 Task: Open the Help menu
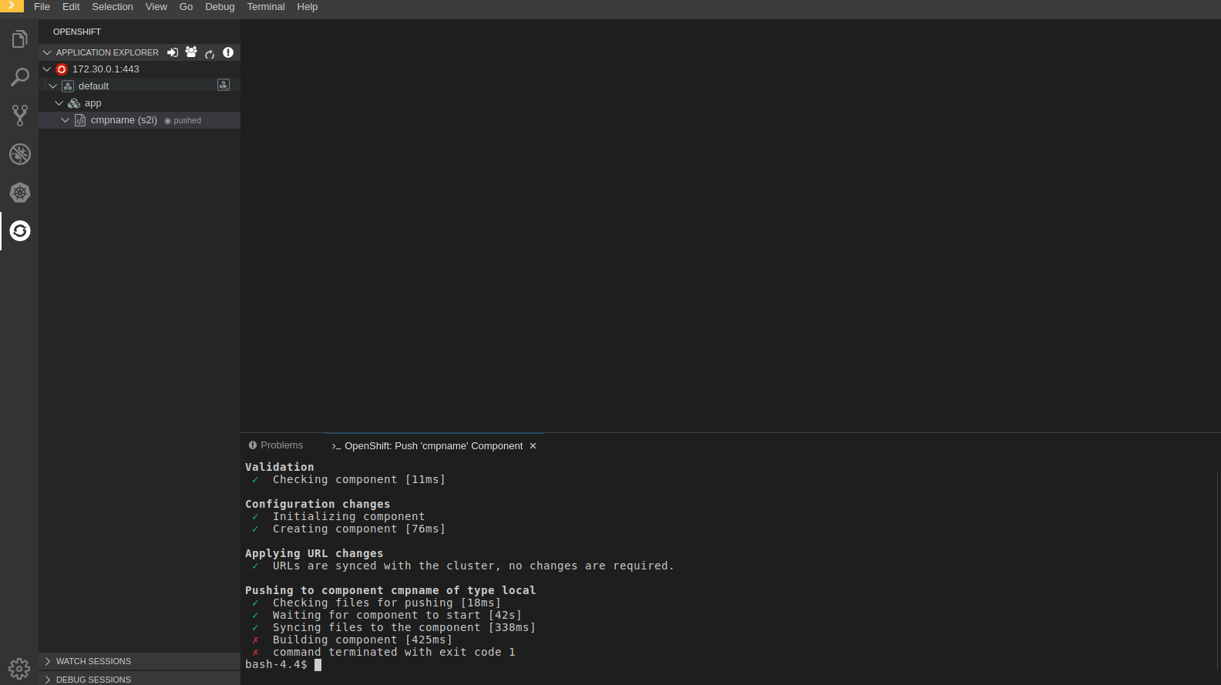(x=308, y=6)
